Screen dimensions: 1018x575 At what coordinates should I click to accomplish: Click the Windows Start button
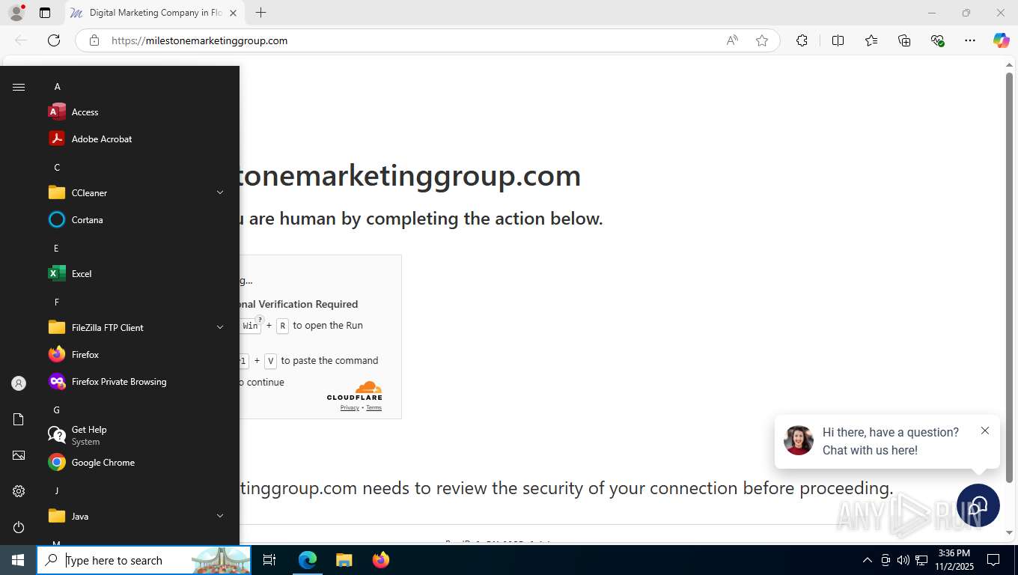18,560
